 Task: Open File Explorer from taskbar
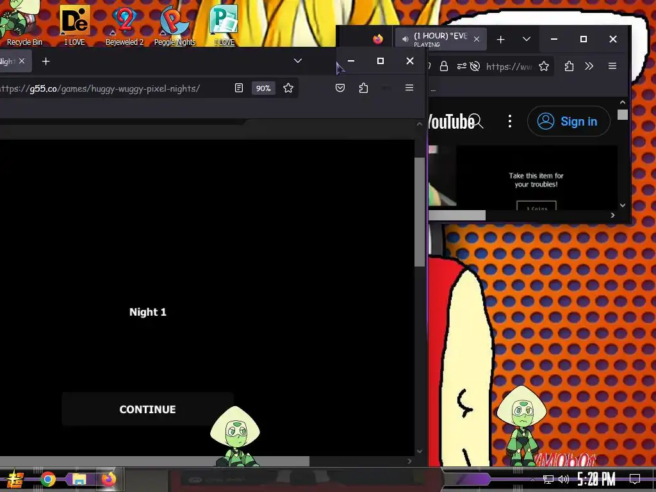tap(79, 479)
